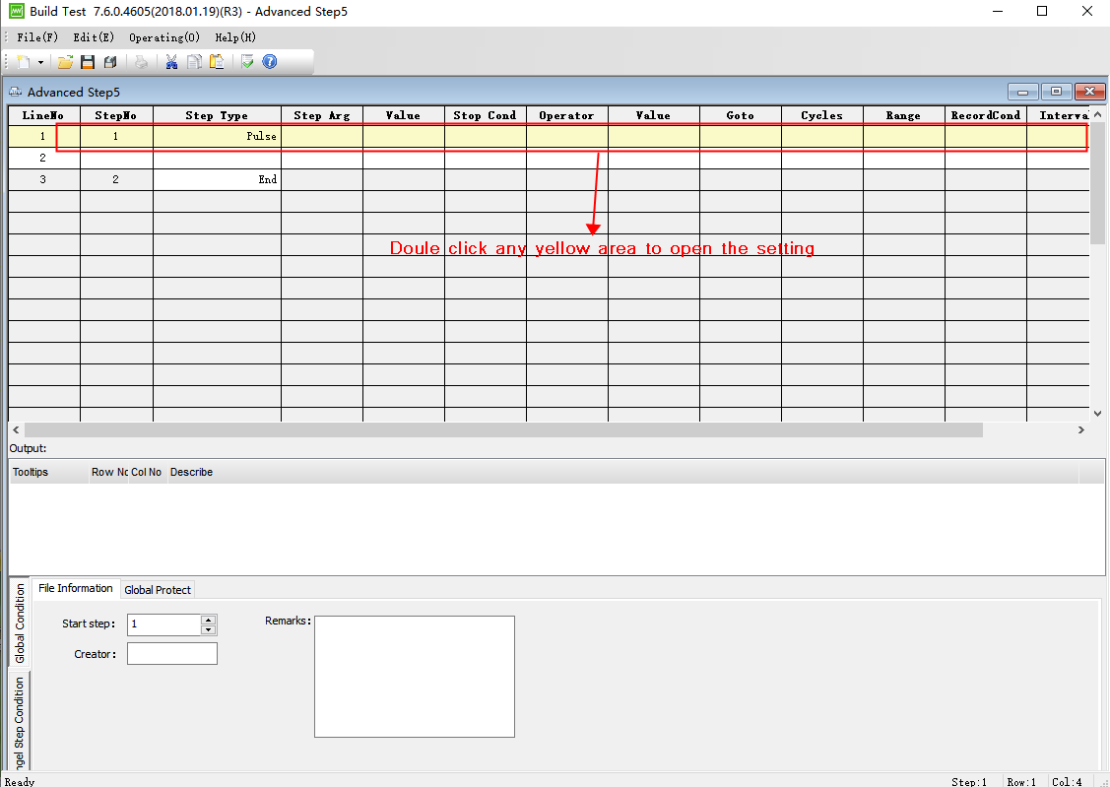Viewport: 1110px width, 787px height.
Task: Select the Global Condition vertical tab
Action: (x=20, y=623)
